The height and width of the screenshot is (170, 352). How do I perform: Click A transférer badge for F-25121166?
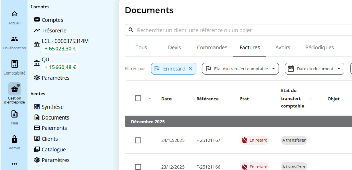click(294, 167)
